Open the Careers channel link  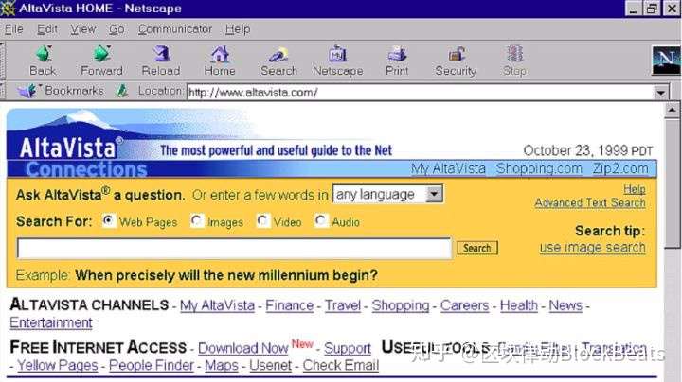pos(464,305)
